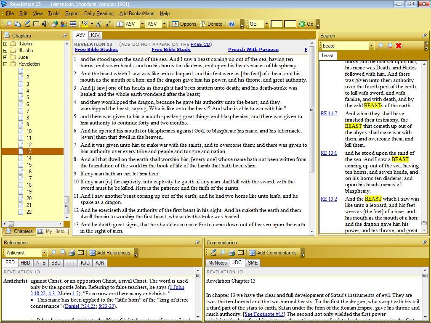The image size is (431, 323).
Task: Open the RE 13:2 search result
Action: point(329,199)
